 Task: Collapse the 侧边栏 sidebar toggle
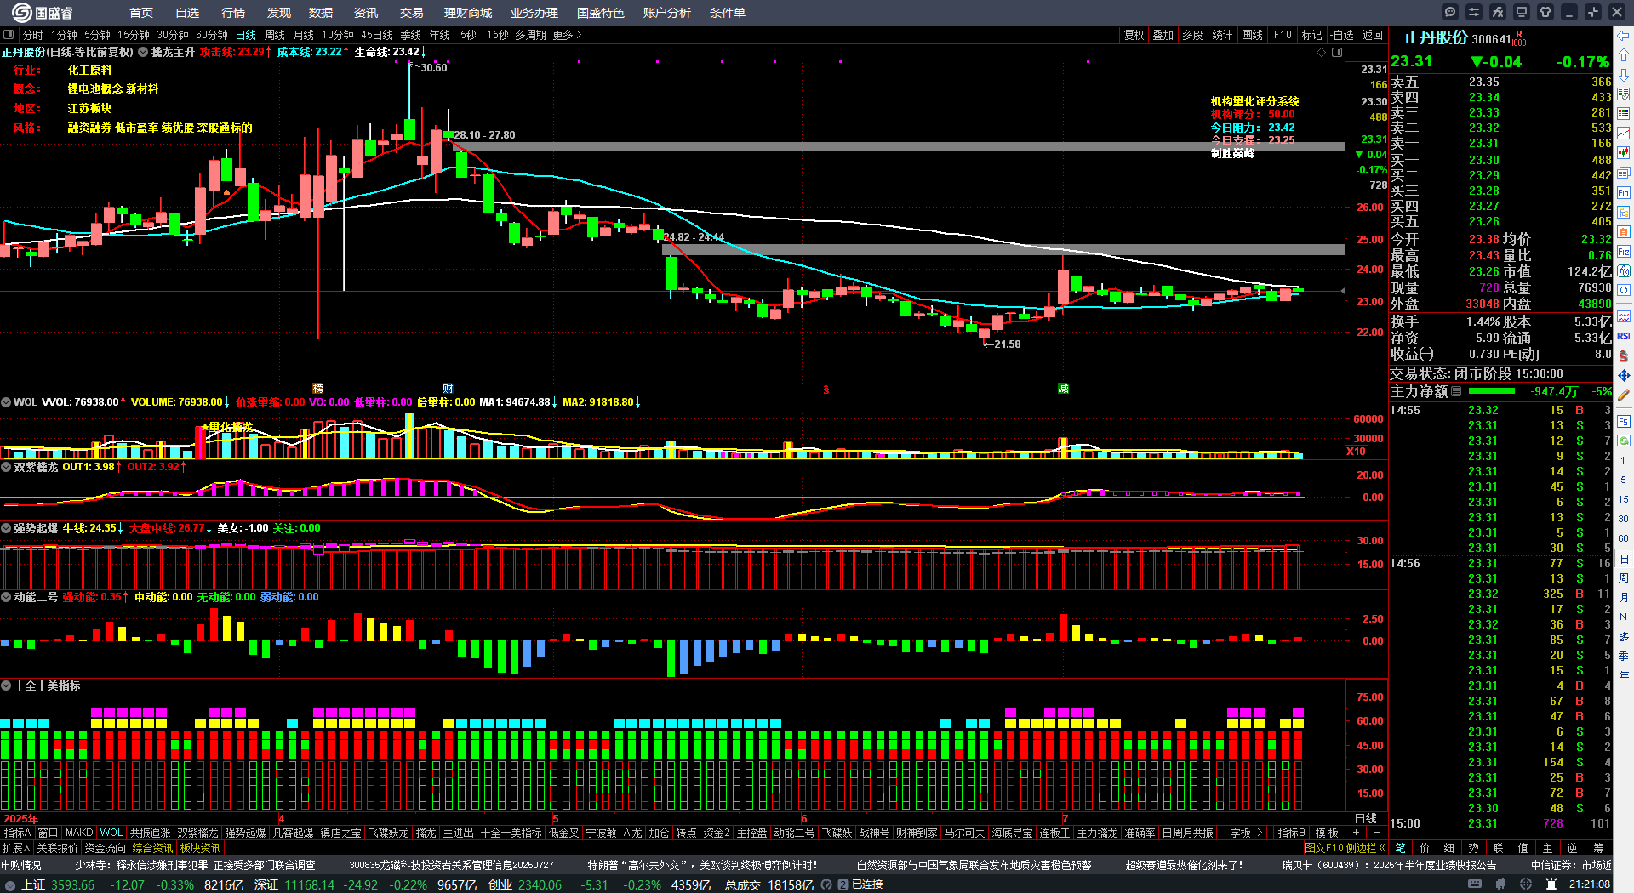[1364, 848]
